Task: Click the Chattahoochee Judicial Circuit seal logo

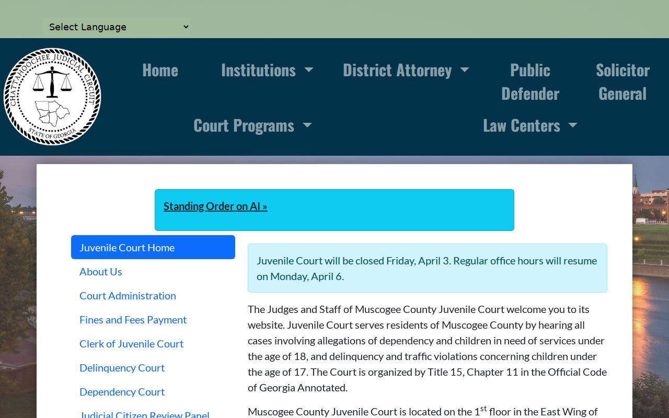Action: pyautogui.click(x=52, y=97)
